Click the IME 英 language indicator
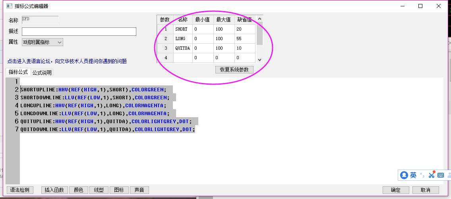The width and height of the screenshot is (451, 199). [x=413, y=175]
